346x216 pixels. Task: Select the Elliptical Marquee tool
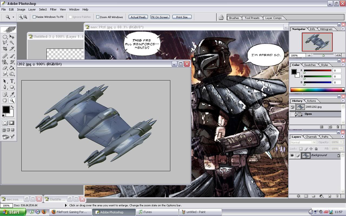click(x=5, y=37)
